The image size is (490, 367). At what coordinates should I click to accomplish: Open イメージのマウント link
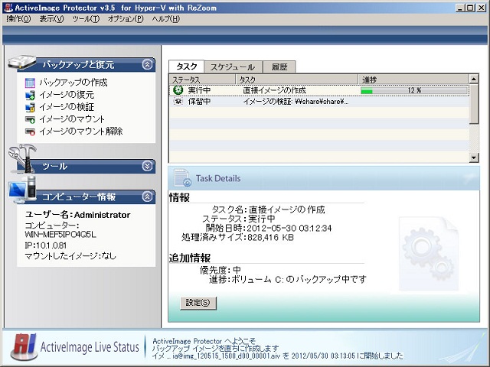click(72, 119)
